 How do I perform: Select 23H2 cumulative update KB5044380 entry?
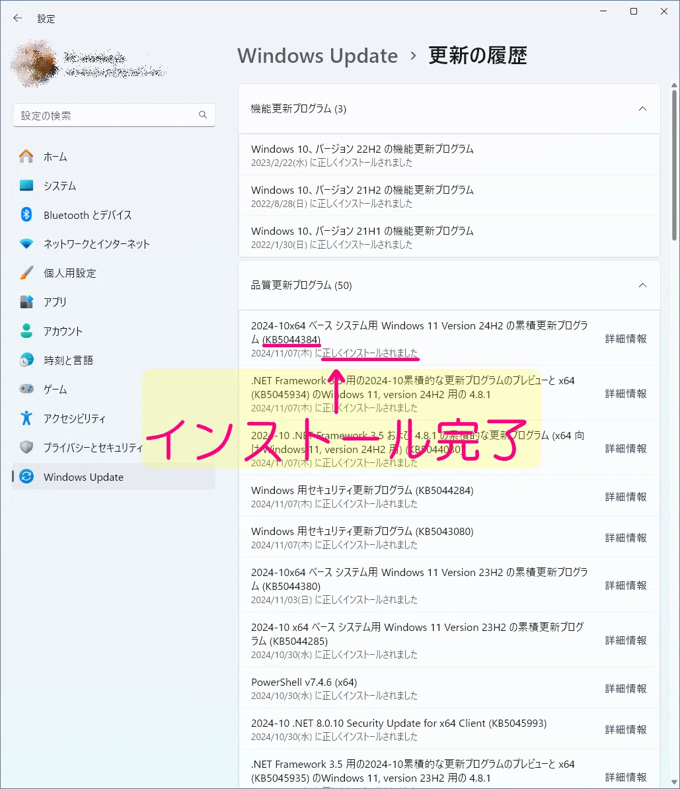449,585
